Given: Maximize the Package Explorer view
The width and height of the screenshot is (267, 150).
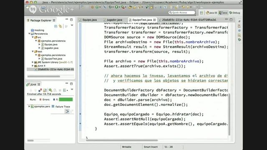Looking at the screenshot, I should pyautogui.click(x=71, y=20).
